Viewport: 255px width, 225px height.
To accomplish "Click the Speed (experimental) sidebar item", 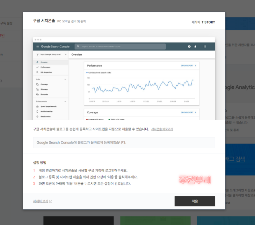I will click(x=51, y=107).
